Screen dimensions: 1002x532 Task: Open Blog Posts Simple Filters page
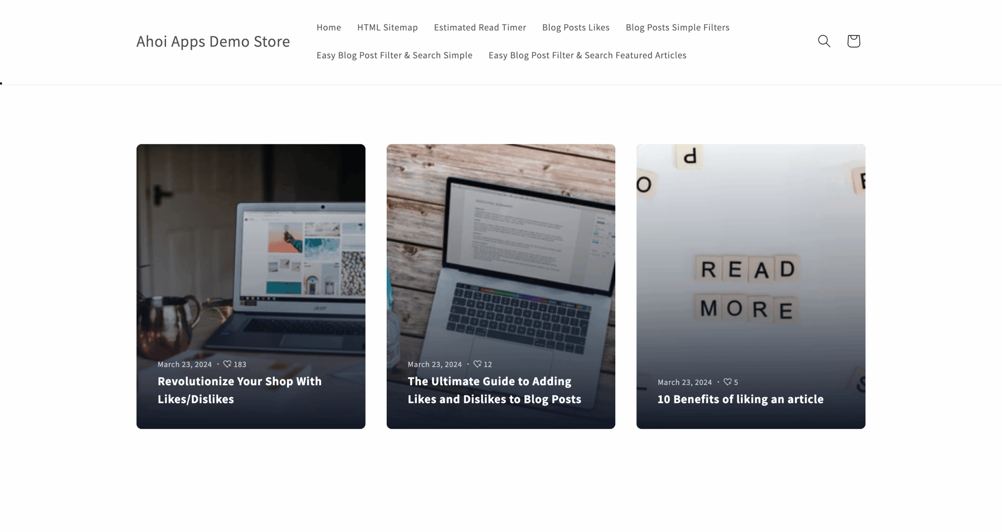pos(678,27)
